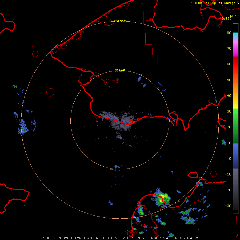This screenshot has height=240, width=240.
Task: Click the 50 NMI range ring label
Action: pos(120,70)
